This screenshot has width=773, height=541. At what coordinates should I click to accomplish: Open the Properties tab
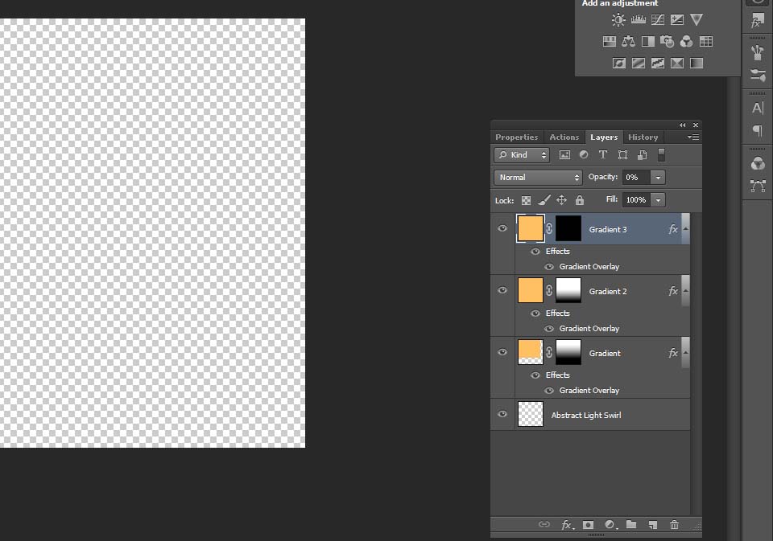pos(516,137)
